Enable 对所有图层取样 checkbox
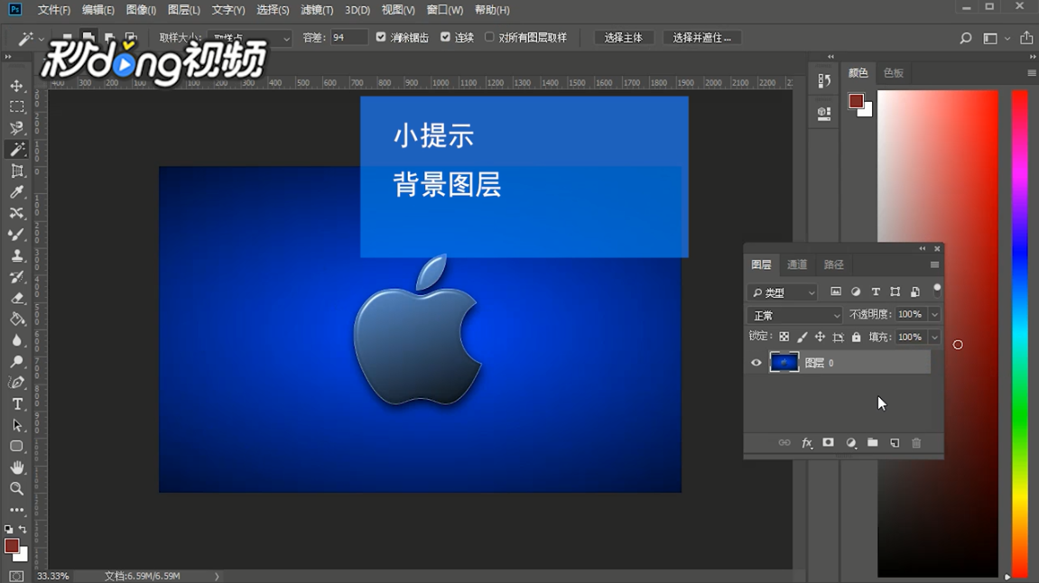 click(x=489, y=37)
